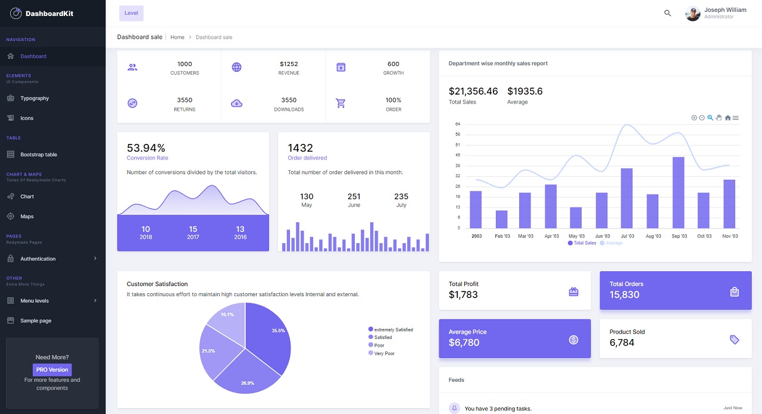762x414 pixels.
Task: Select the zoom out icon on the sales chart
Action: click(702, 118)
